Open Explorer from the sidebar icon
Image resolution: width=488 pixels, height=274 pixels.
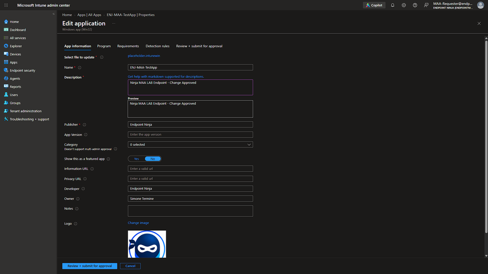pos(6,46)
